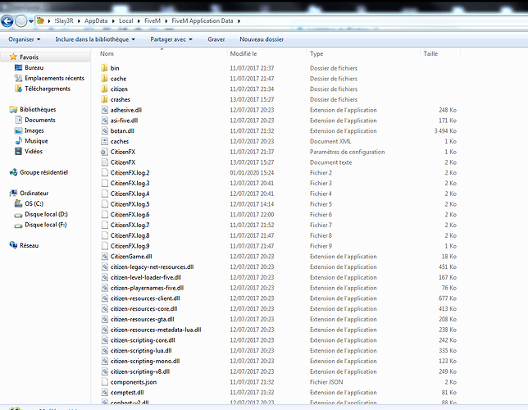Screen dimensions: 528x410
Task: Select the botan.dll file icon
Action: click(x=105, y=130)
